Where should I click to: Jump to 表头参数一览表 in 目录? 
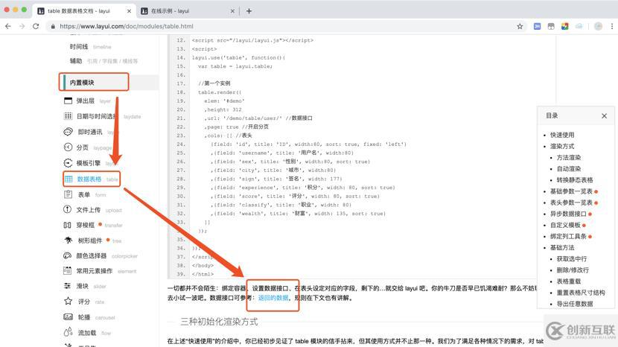[572, 203]
